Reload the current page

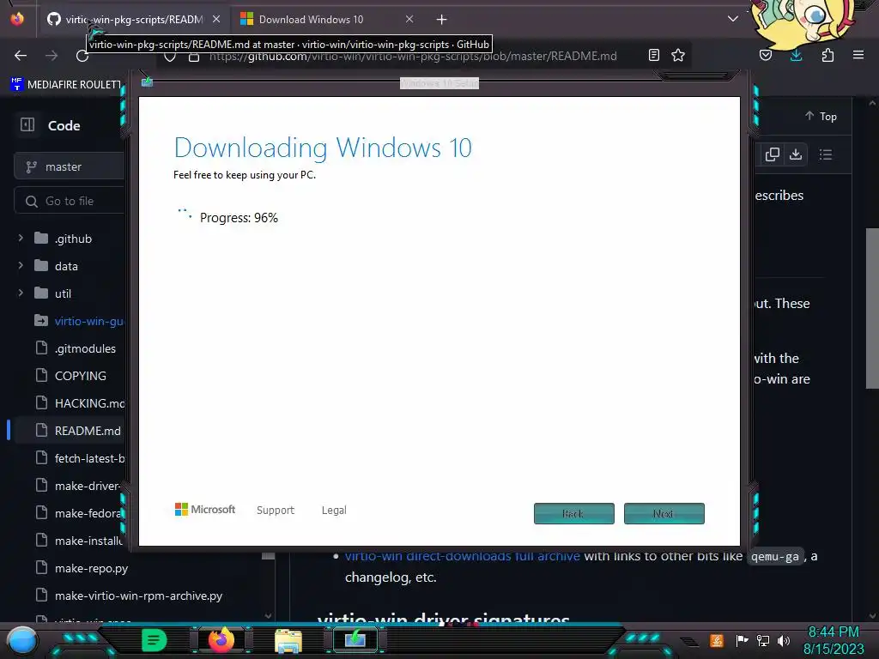coord(82,56)
